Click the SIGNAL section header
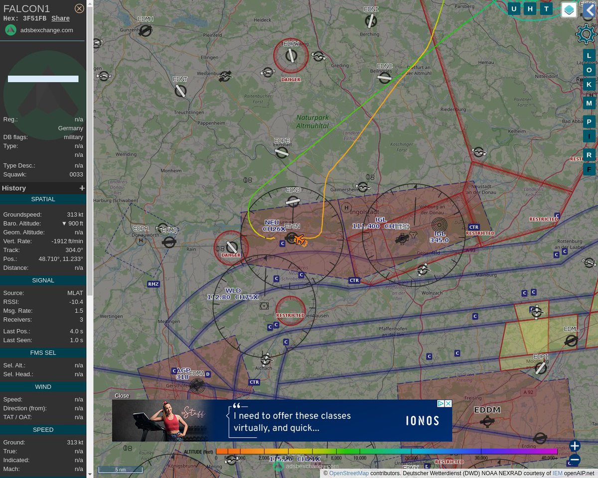The height and width of the screenshot is (478, 598). pyautogui.click(x=43, y=280)
